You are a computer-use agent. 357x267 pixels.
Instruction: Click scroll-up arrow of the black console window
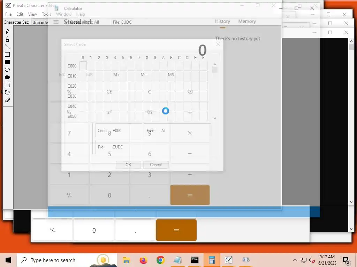coord(351,41)
